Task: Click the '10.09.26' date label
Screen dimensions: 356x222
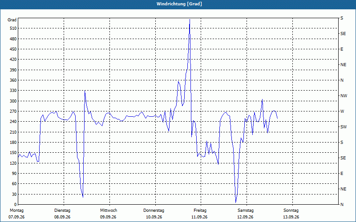Action: (x=154, y=217)
